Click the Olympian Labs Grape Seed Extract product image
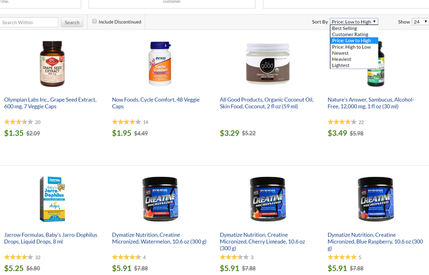429x275 pixels. coord(52,64)
